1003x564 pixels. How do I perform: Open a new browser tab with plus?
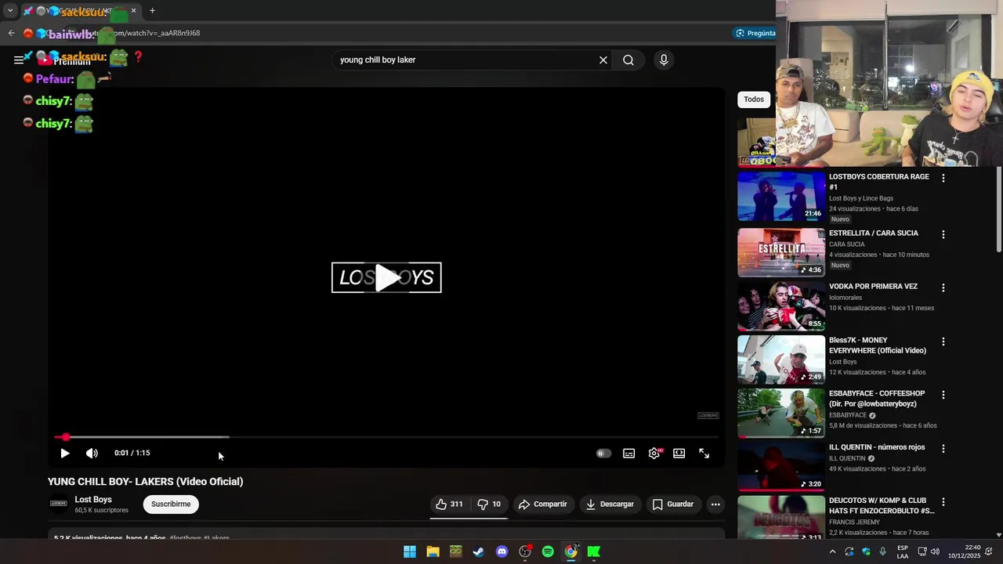tap(152, 11)
